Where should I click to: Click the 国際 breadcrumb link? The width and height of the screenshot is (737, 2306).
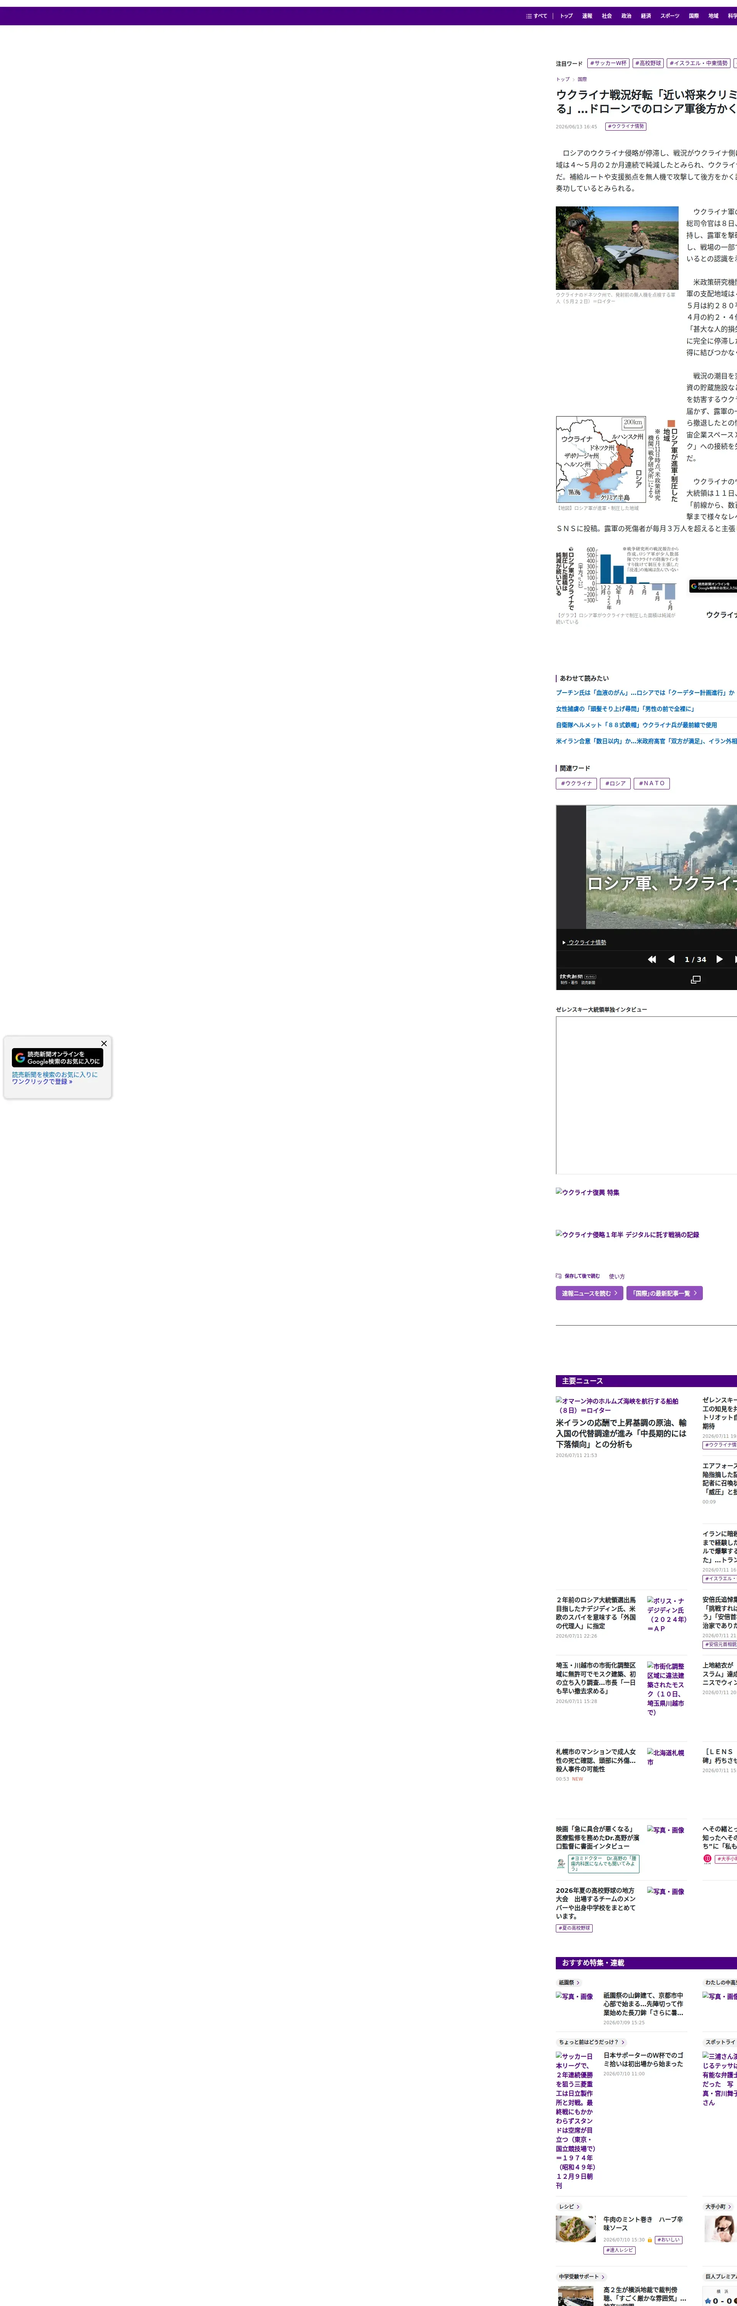click(x=582, y=80)
